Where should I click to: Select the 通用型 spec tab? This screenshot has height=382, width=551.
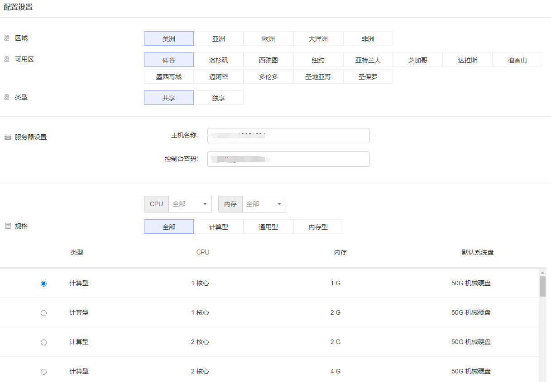click(268, 227)
